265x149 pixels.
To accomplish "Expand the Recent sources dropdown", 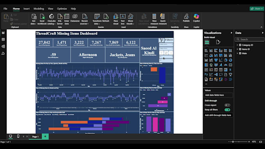I will [x=84, y=19].
